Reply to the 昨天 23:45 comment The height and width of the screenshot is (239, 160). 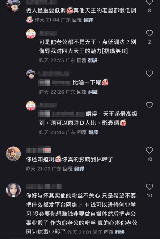click(x=82, y=132)
